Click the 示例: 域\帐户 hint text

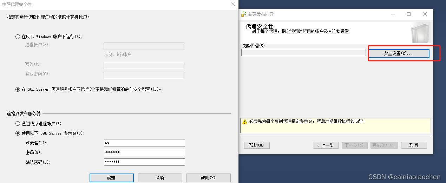click(118, 54)
